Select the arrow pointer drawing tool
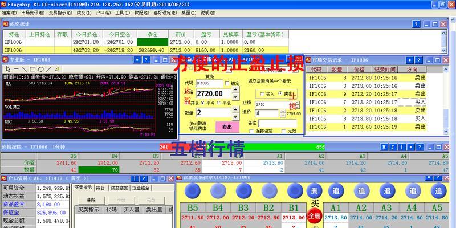This screenshot has height=228, width=456. [x=8, y=69]
